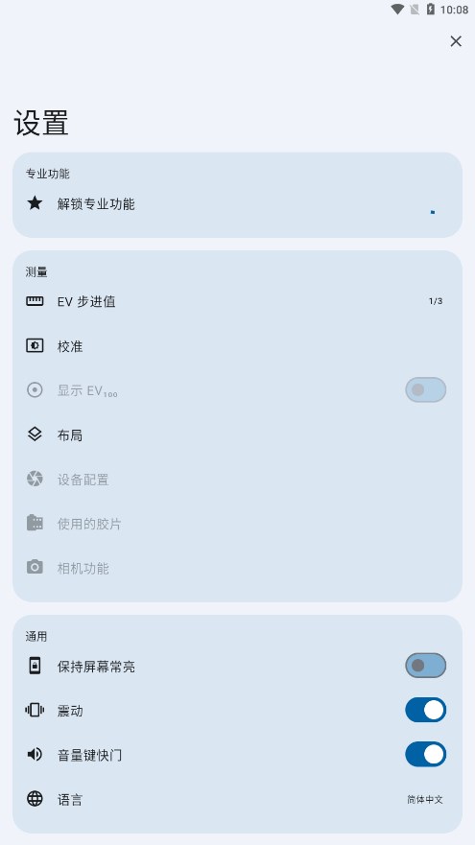
Task: Open the 布局 settings entry
Action: (237, 434)
